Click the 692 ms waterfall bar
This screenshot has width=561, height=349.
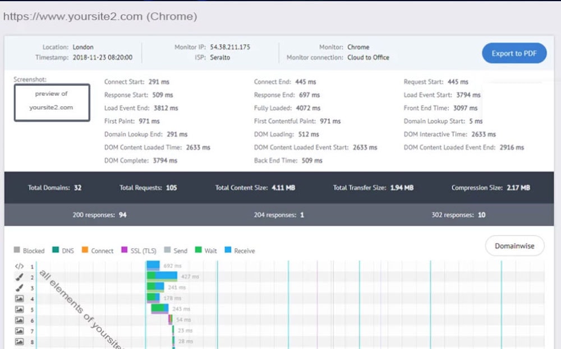(x=153, y=266)
